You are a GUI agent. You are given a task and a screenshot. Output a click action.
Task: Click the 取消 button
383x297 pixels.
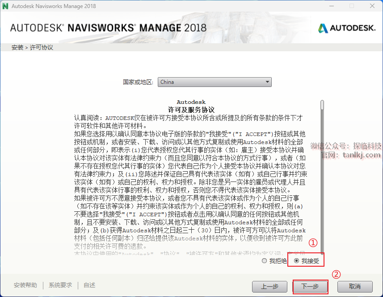pos(355,287)
